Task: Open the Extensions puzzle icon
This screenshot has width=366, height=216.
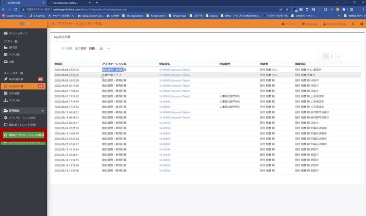Action: click(344, 9)
